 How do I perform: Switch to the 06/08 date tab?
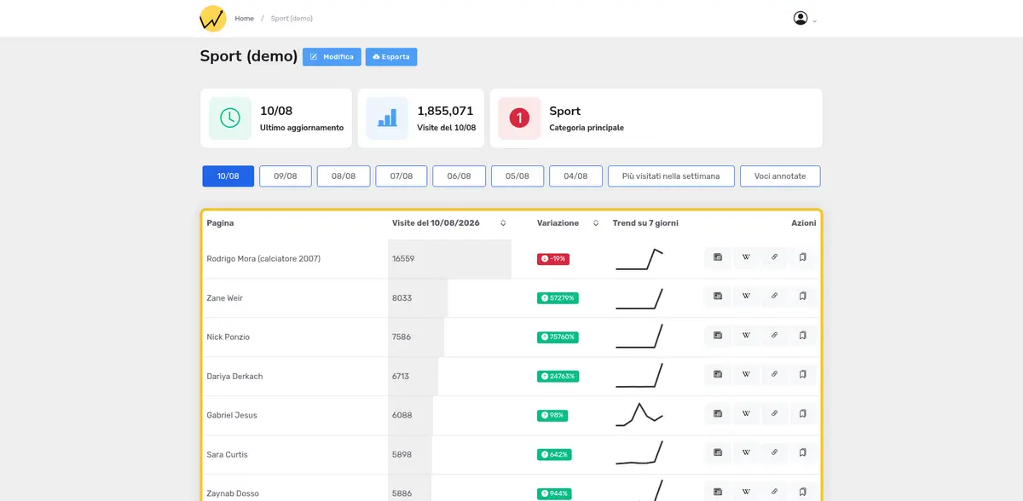coord(459,176)
